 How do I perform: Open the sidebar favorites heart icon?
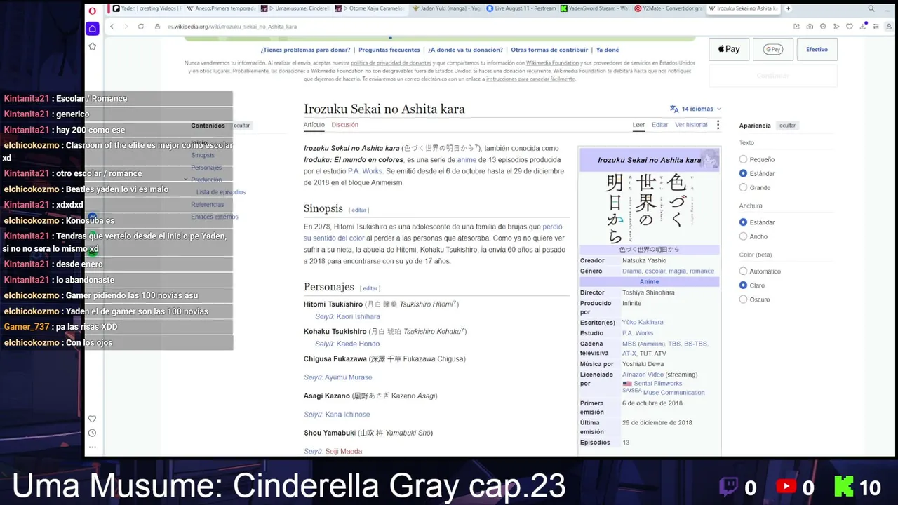tap(92, 419)
